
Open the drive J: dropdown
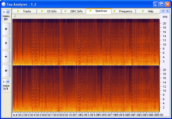click(x=8, y=12)
